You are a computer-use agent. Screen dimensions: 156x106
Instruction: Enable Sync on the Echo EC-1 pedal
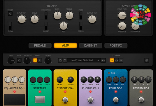tap(109, 73)
